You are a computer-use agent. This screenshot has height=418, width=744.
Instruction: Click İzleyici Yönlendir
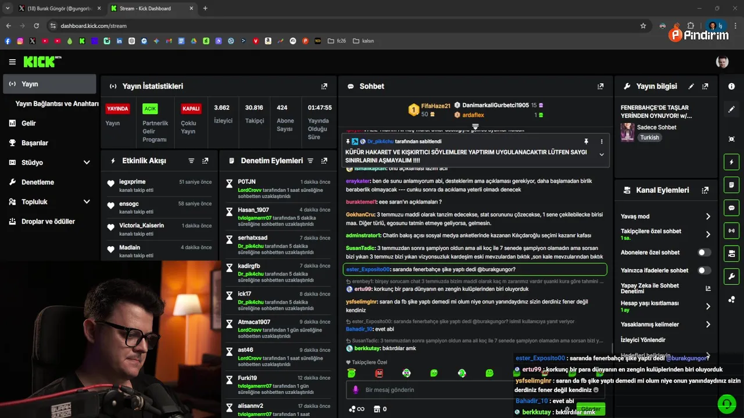point(643,340)
